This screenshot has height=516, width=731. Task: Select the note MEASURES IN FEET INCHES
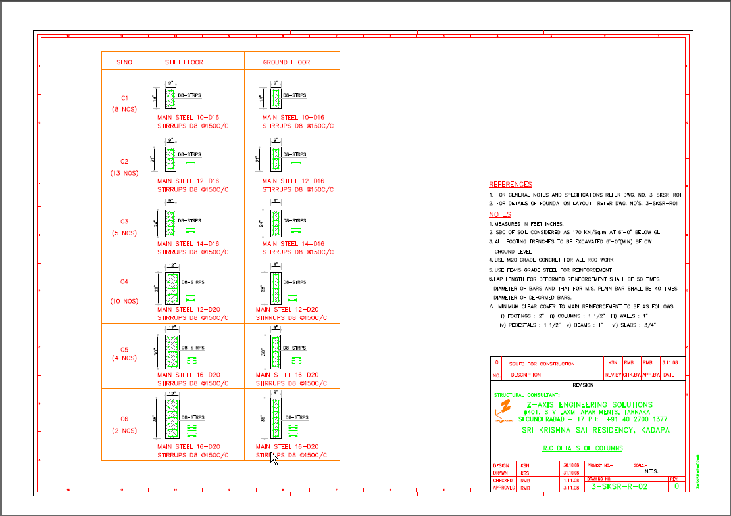(526, 224)
